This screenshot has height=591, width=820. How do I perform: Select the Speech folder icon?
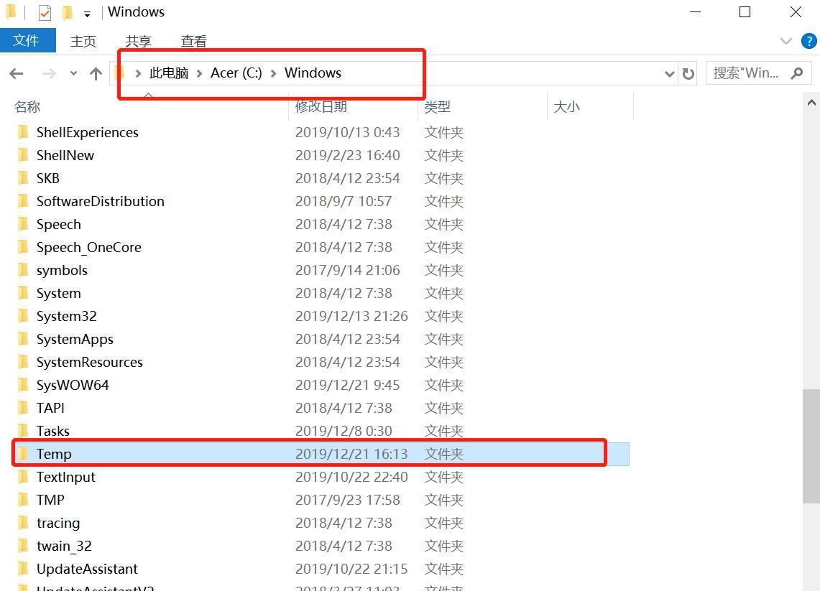point(23,223)
